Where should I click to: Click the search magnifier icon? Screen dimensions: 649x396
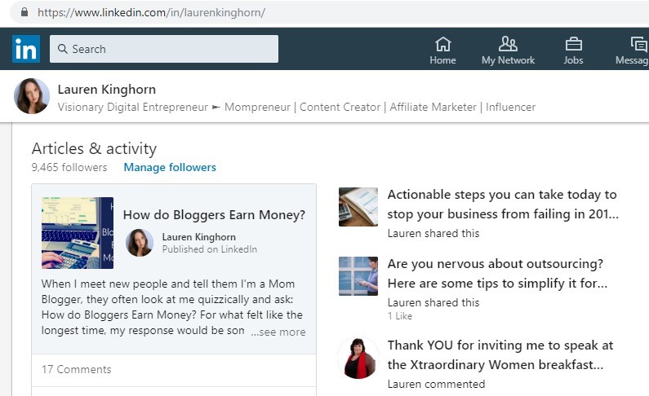point(63,49)
